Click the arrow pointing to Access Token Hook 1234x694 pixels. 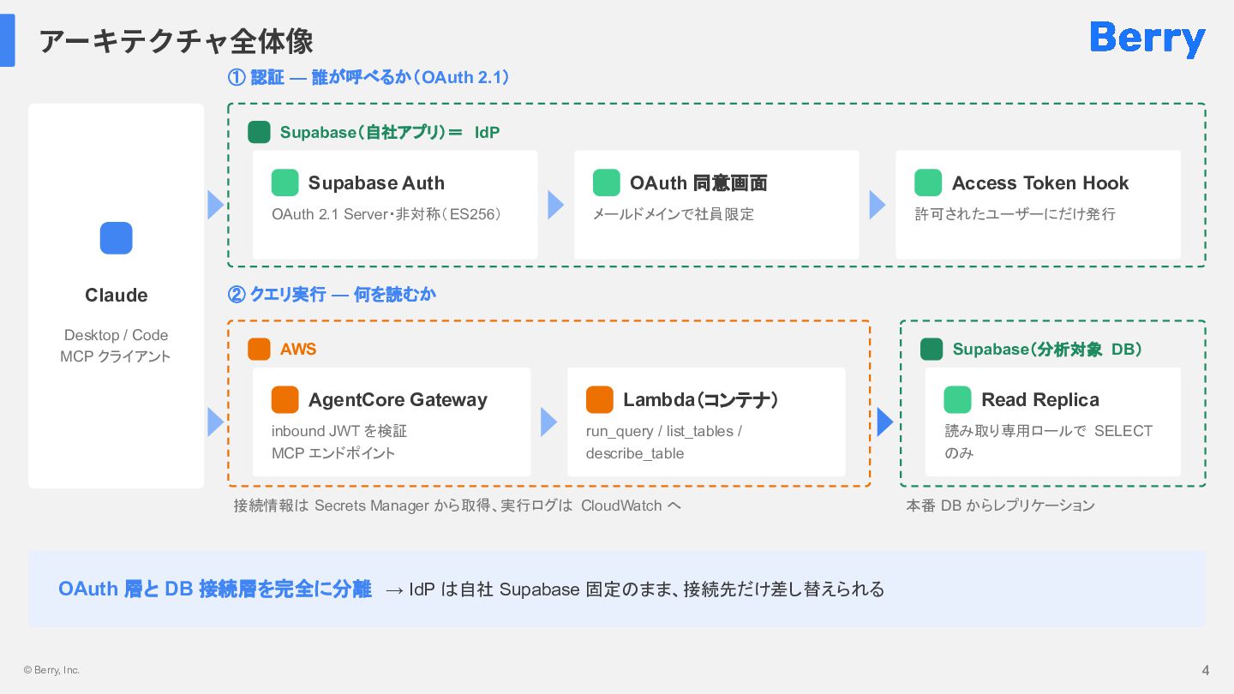[x=878, y=205]
